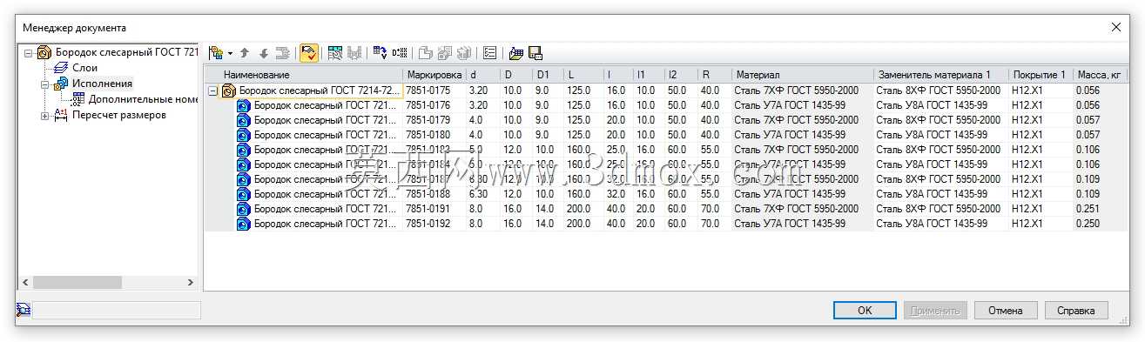Collapse the root Бородок слесарный tree node
The width and height of the screenshot is (1145, 342).
pyautogui.click(x=29, y=52)
